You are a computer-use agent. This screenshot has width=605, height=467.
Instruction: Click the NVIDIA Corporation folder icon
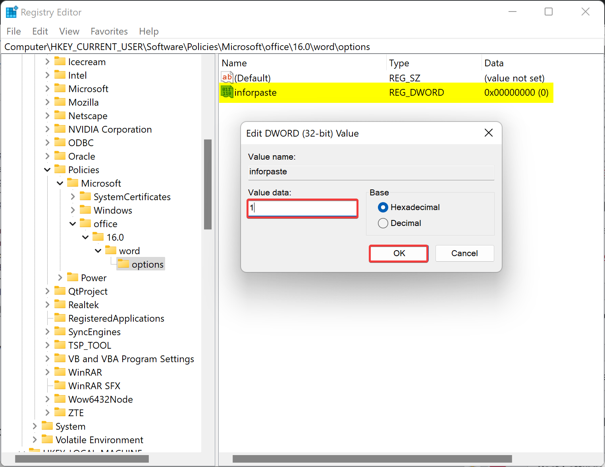(x=60, y=129)
